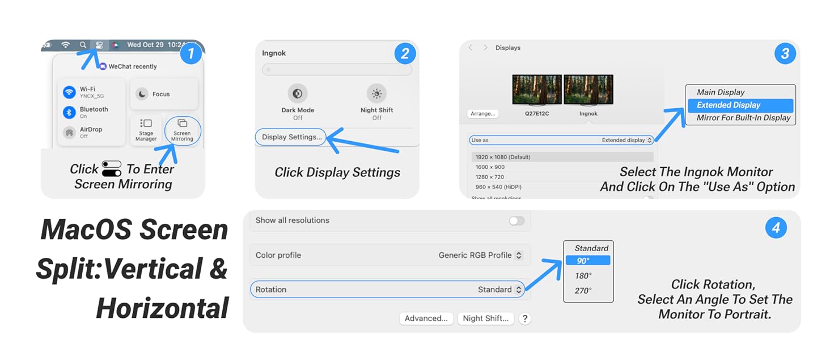The image size is (830, 340).
Task: Click the Ingnok title in the mirroring popup
Action: 274,53
